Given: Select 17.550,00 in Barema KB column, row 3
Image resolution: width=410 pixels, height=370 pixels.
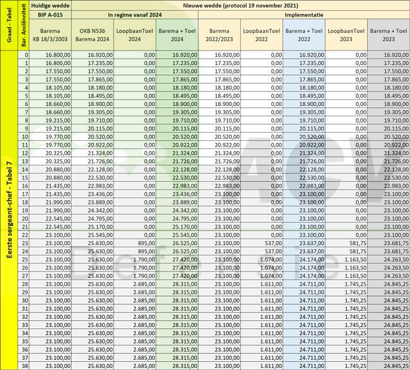Looking at the screenshot, I should tap(50, 80).
